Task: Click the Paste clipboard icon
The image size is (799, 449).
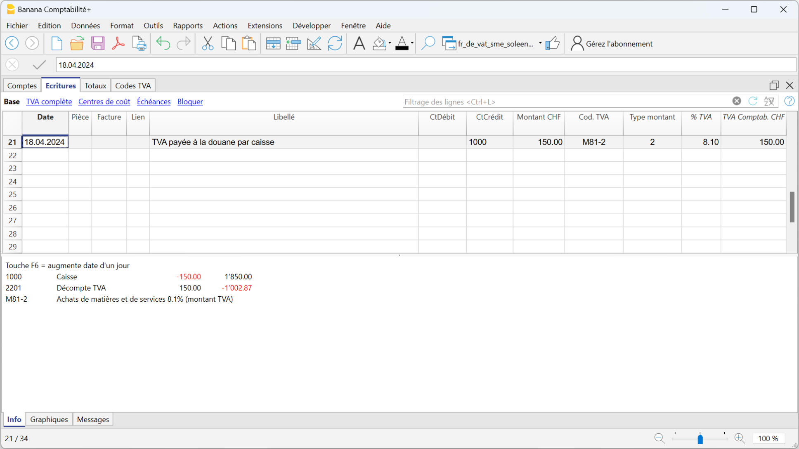Action: [x=249, y=43]
